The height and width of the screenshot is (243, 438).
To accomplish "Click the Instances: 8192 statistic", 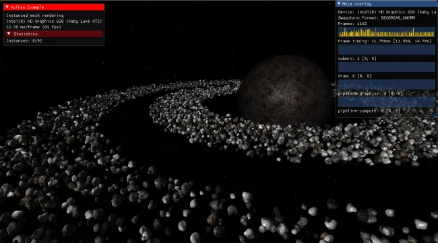I will click(x=24, y=41).
